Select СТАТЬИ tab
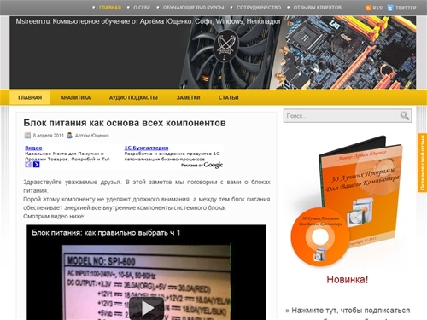Image resolution: width=427 pixels, height=320 pixels. coord(229,97)
